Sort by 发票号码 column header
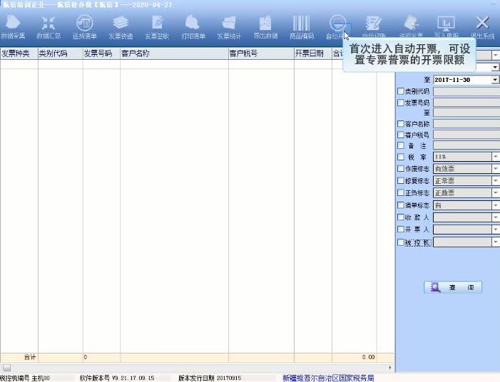Image resolution: width=500 pixels, height=382 pixels. coord(102,53)
